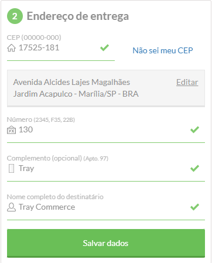Screen dimensions: 212x263
Task: Focus the CEP field showing 17525-181
Action: click(x=61, y=48)
